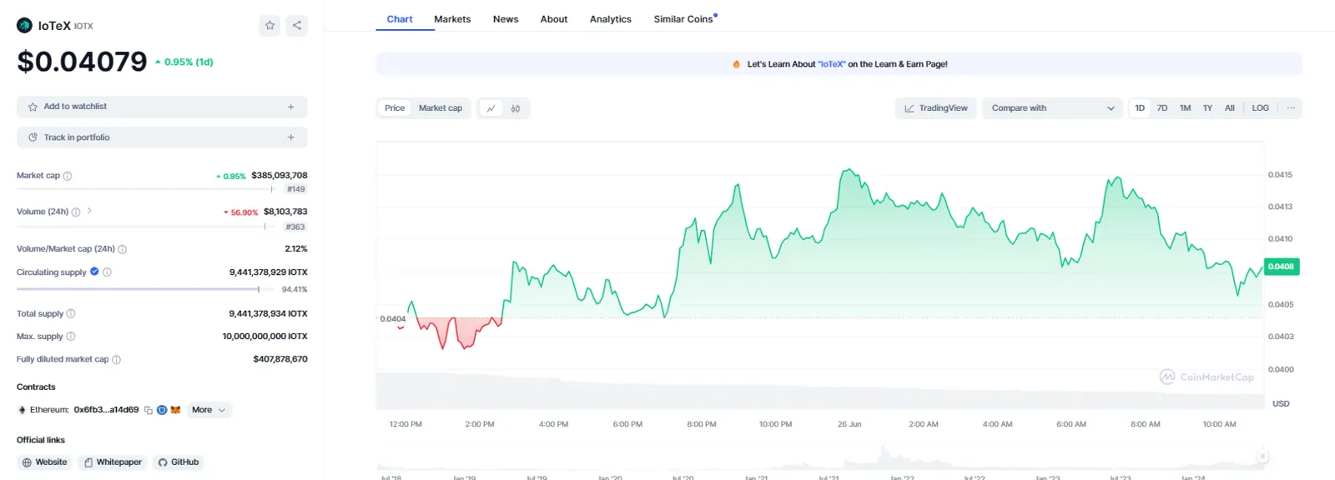Open the GitHub link

coord(179,462)
